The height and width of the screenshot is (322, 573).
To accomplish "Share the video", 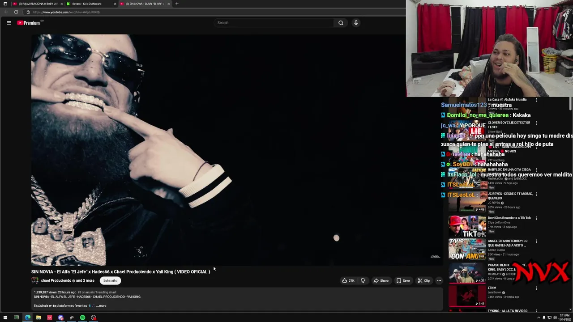I will (x=381, y=281).
